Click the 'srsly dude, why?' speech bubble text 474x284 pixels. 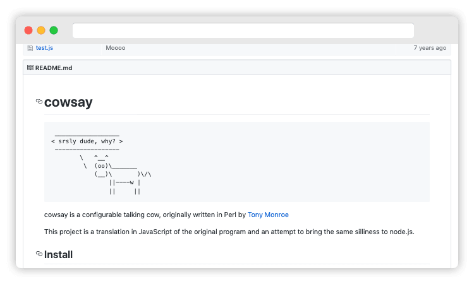[87, 142]
